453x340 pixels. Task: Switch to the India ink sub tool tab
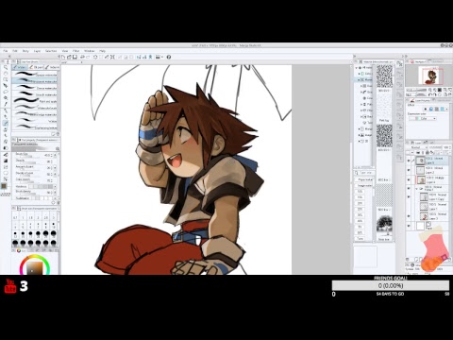pos(52,67)
